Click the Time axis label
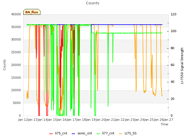 [x=164, y=124]
